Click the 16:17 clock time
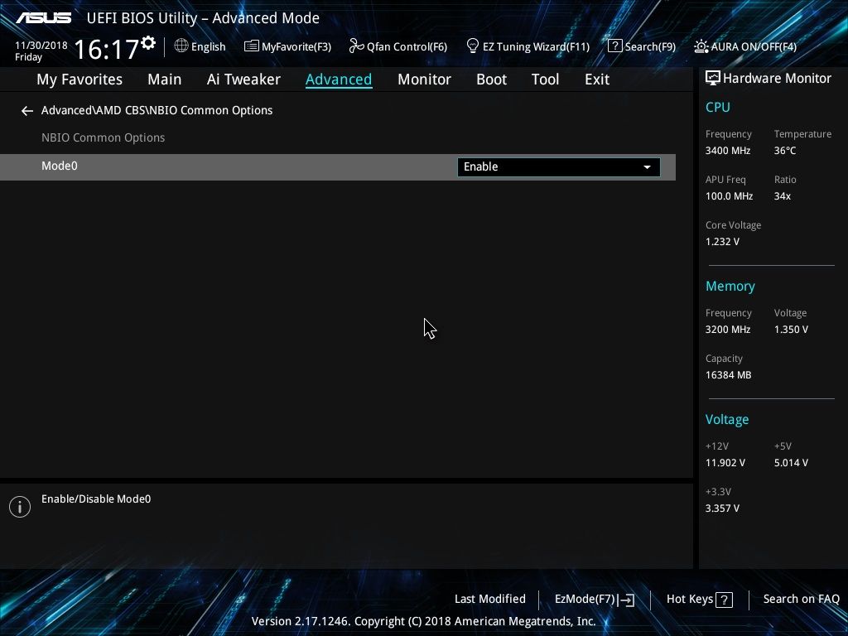 click(x=106, y=49)
